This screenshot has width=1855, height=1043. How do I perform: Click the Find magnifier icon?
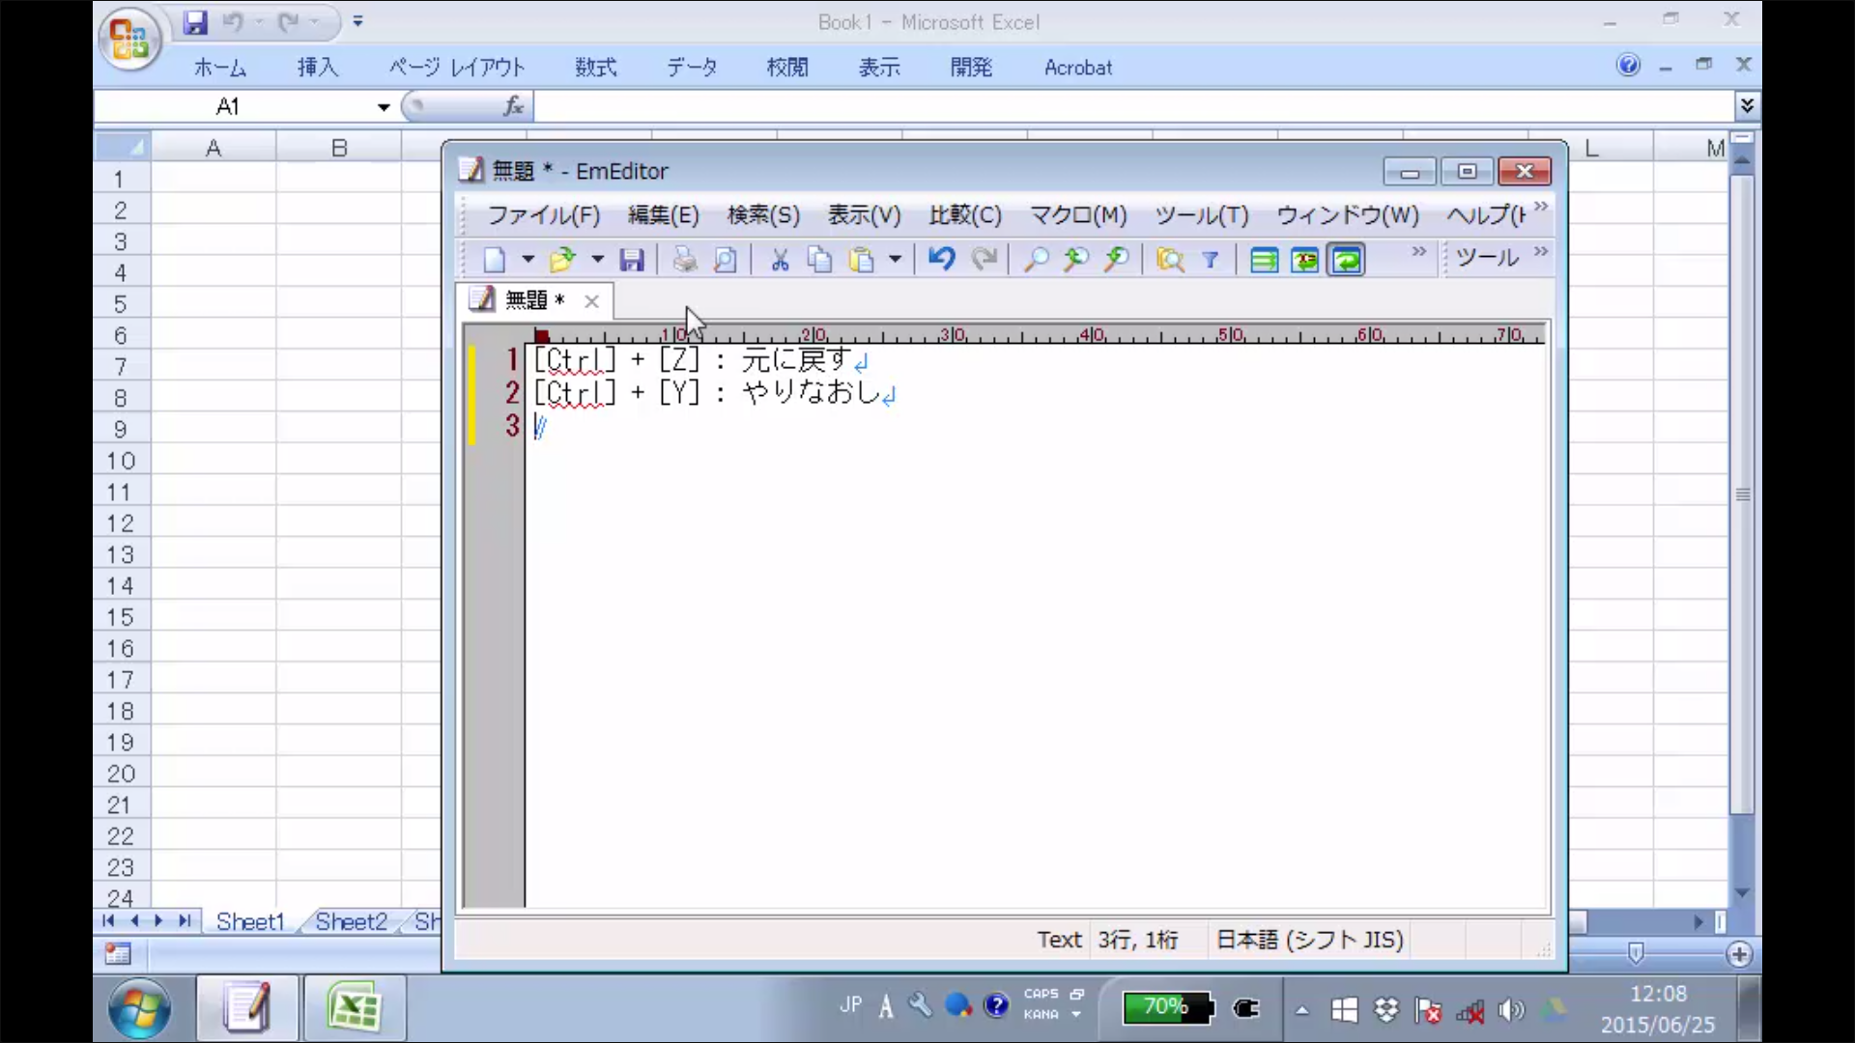(x=1036, y=260)
